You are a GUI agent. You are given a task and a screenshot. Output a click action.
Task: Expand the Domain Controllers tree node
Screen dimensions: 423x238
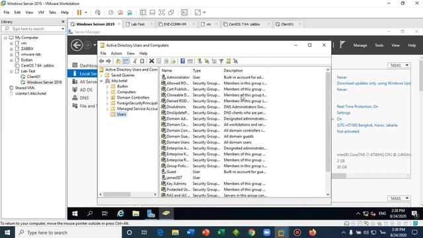point(107,98)
